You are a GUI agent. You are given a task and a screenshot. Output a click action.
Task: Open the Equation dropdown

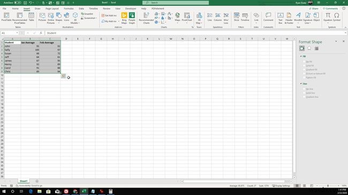(328, 18)
